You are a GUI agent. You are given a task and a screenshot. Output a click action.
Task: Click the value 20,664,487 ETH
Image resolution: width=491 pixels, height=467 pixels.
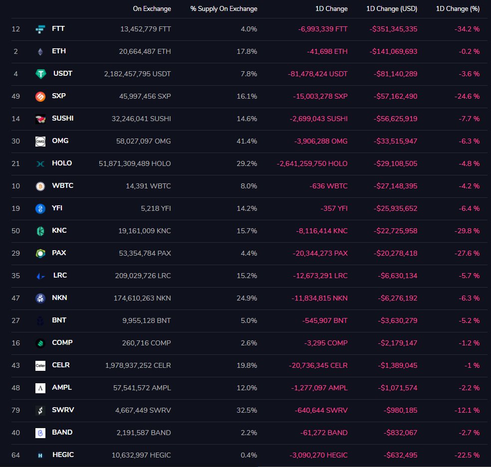[x=145, y=52]
